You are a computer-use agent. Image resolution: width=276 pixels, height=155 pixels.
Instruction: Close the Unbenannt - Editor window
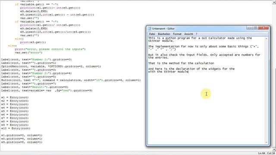point(263,28)
